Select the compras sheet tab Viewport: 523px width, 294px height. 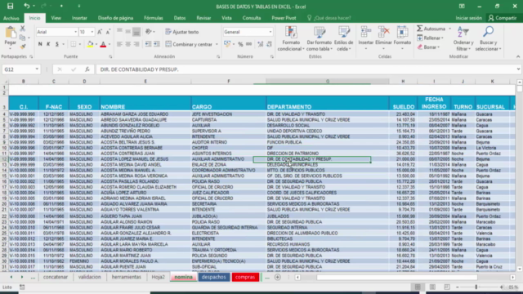point(245,277)
